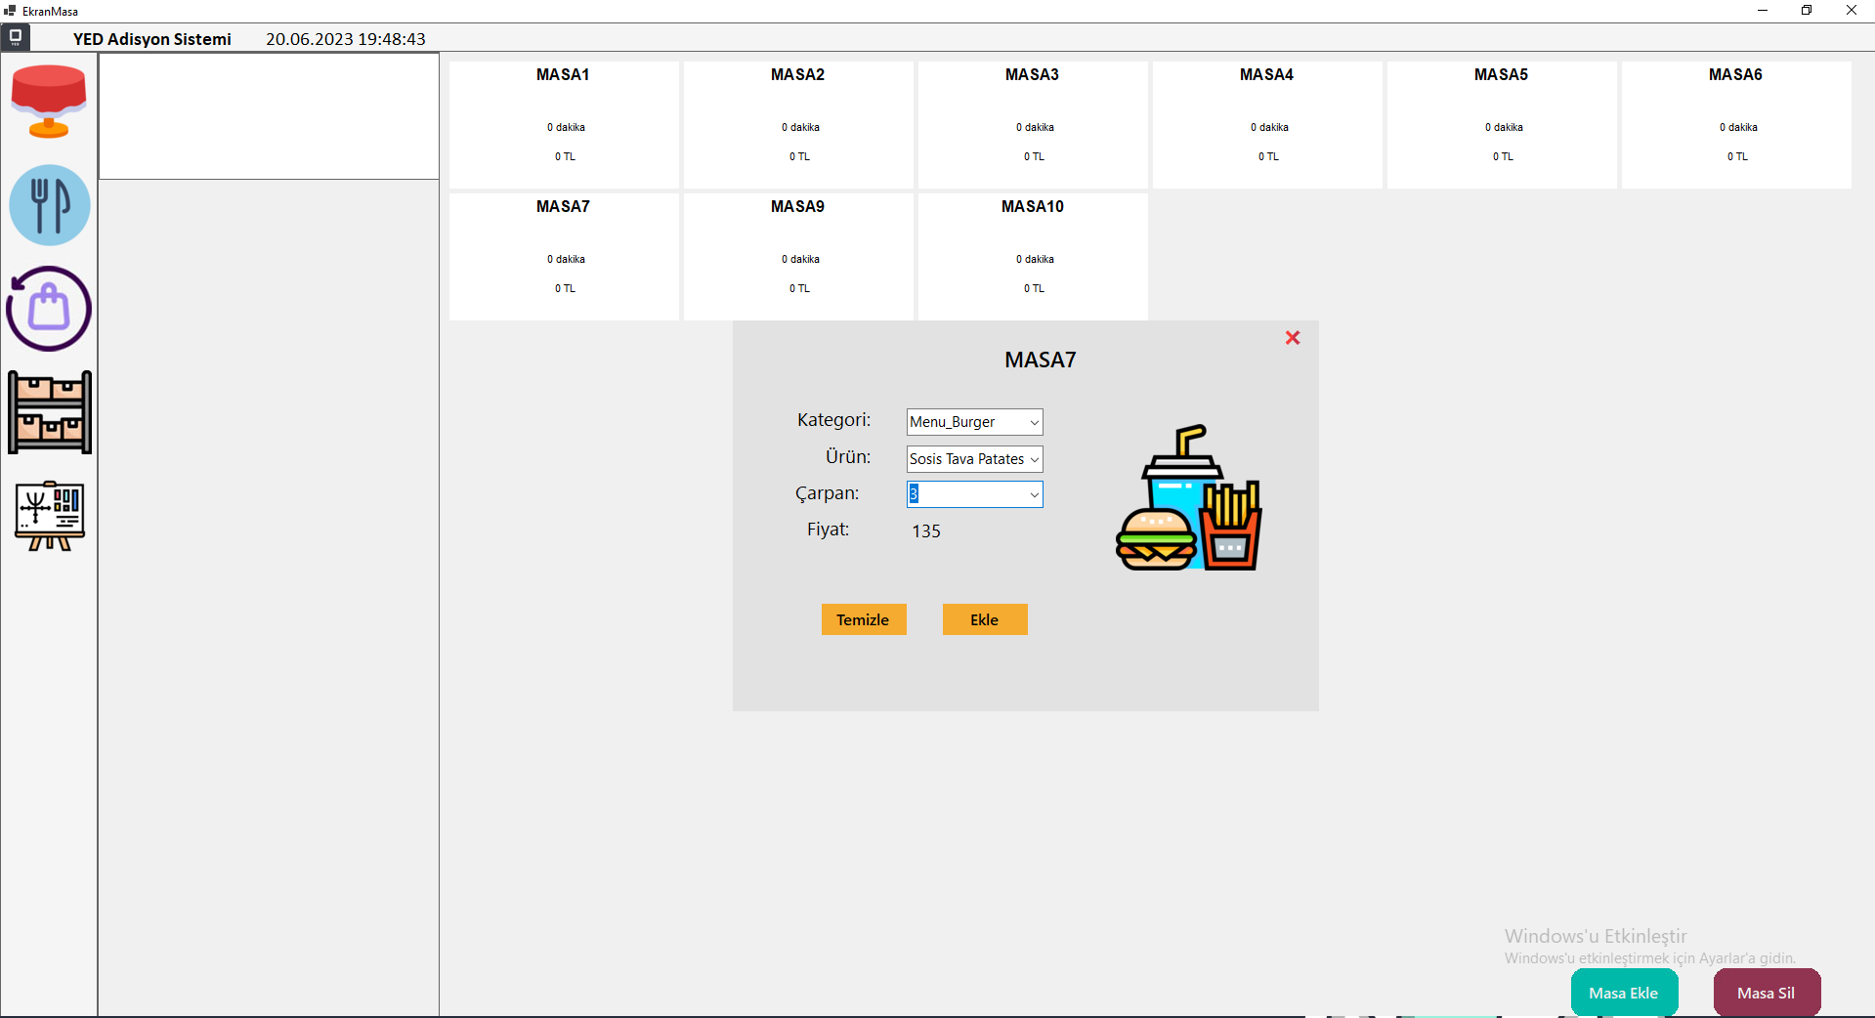Click the burger and fries menu image

1189,498
